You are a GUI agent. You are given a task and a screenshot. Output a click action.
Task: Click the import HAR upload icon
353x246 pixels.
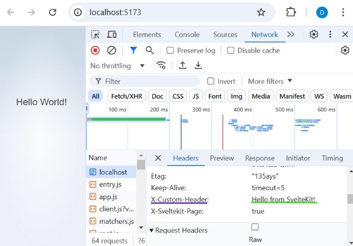(x=183, y=65)
